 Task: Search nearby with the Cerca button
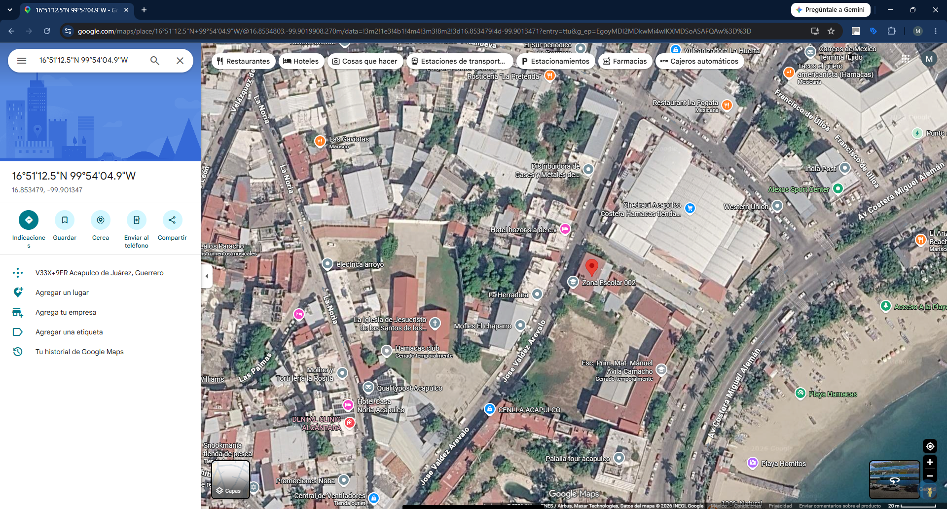(x=101, y=226)
